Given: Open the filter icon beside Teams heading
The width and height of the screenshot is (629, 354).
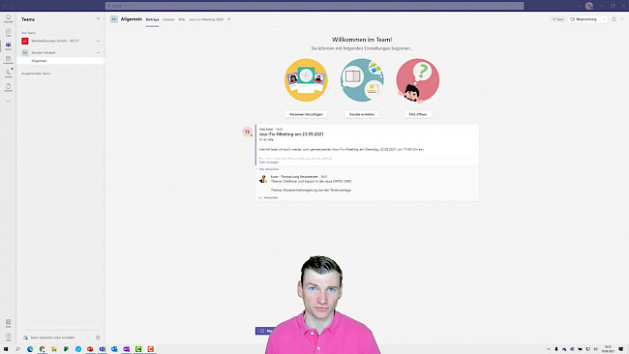Looking at the screenshot, I should point(99,19).
